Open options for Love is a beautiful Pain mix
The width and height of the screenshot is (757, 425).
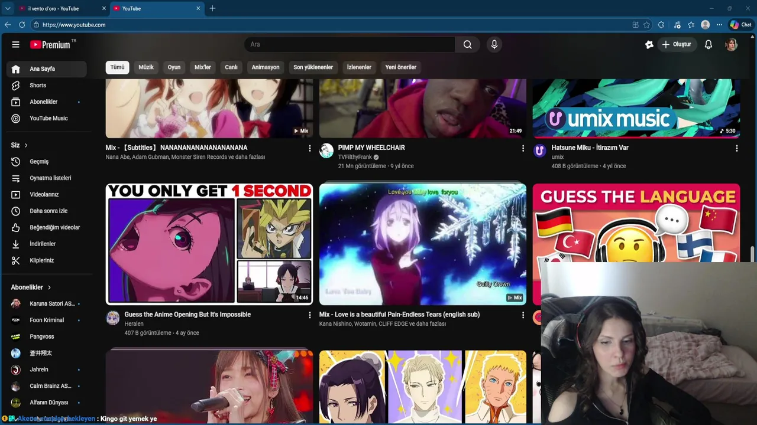523,316
